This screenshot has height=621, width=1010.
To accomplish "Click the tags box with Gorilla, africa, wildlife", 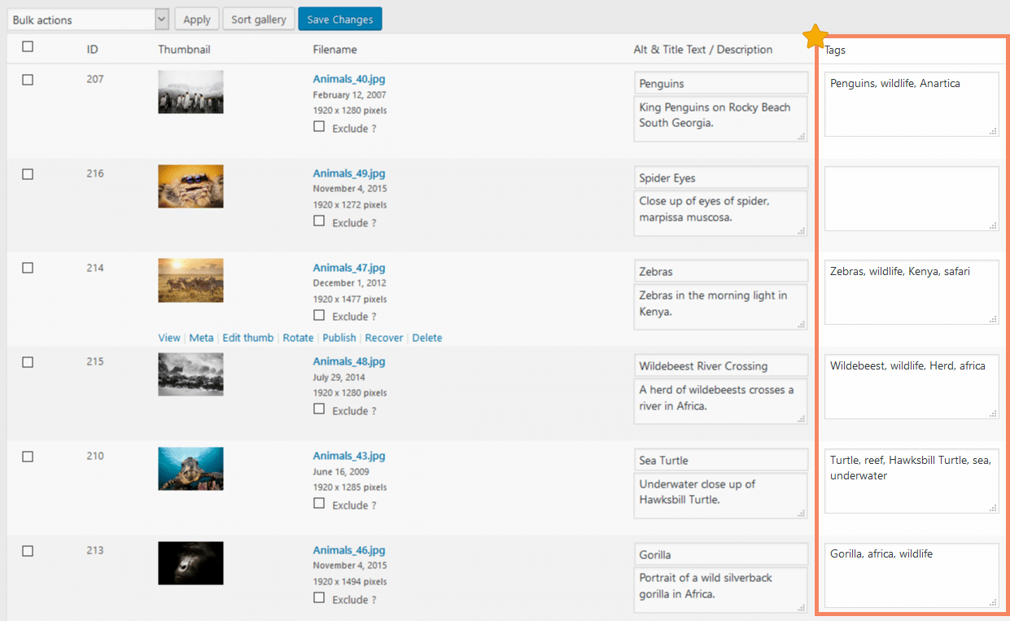I will pos(912,575).
